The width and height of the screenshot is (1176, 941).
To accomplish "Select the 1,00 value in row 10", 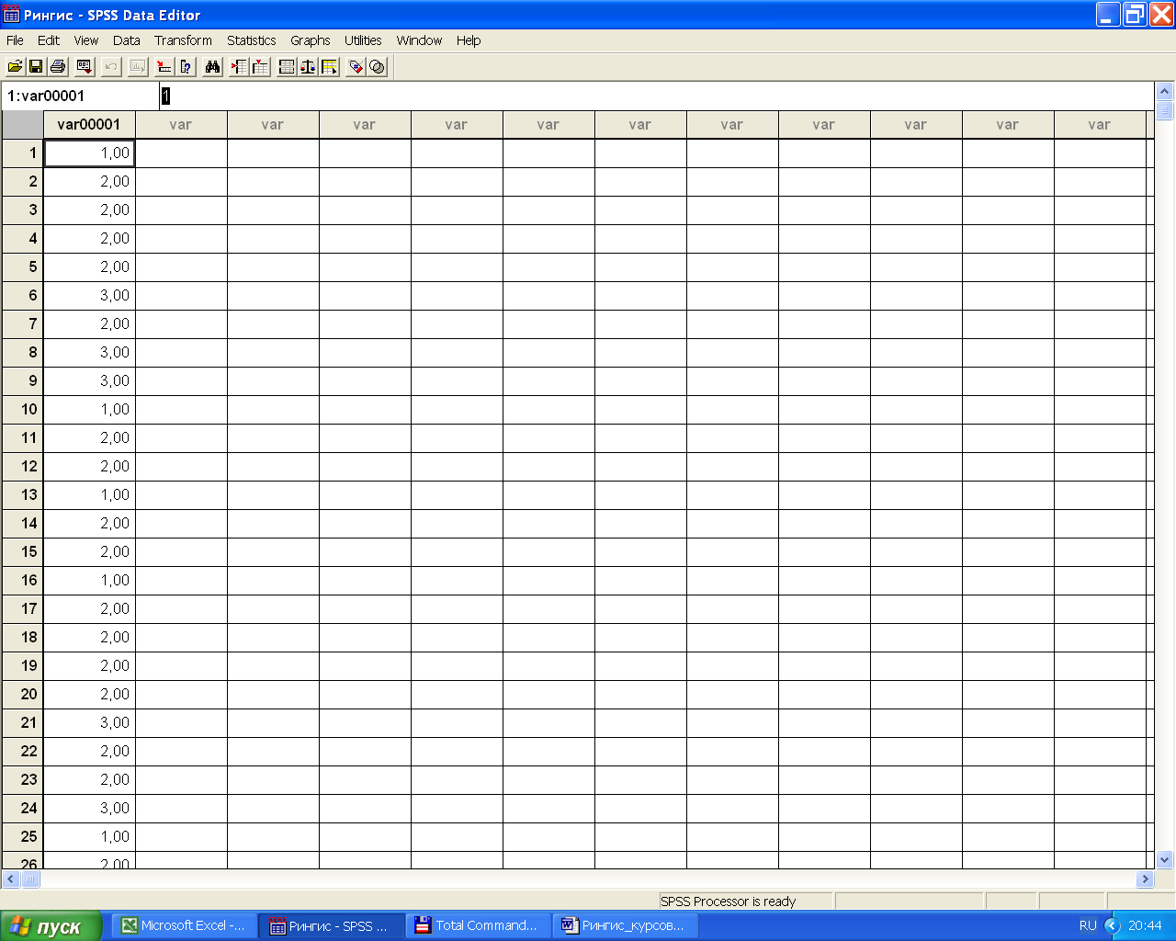I will click(x=90, y=410).
